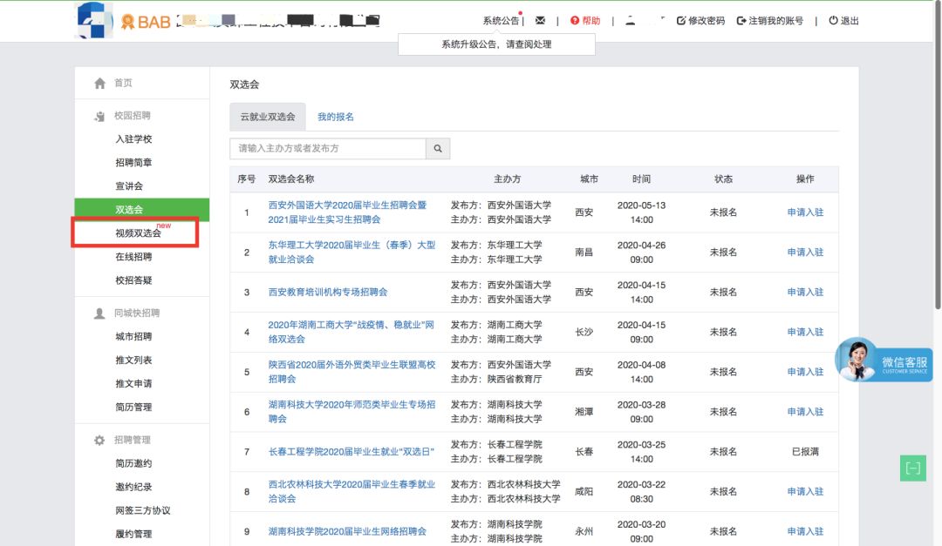Click the 退出 logout power icon
Viewport: 942px width, 546px height.
(833, 21)
